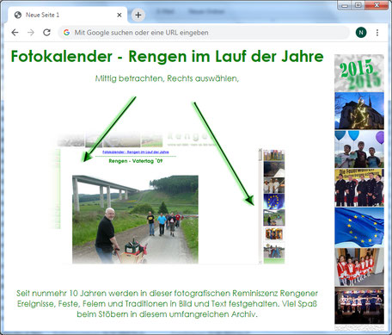This screenshot has height=335, width=392.
Task: Open a new tab with the plus button
Action: point(138,15)
